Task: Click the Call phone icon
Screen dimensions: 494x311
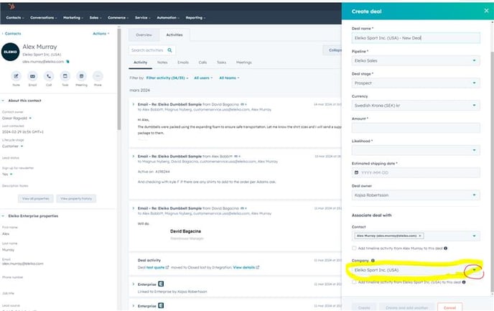Action: click(49, 75)
